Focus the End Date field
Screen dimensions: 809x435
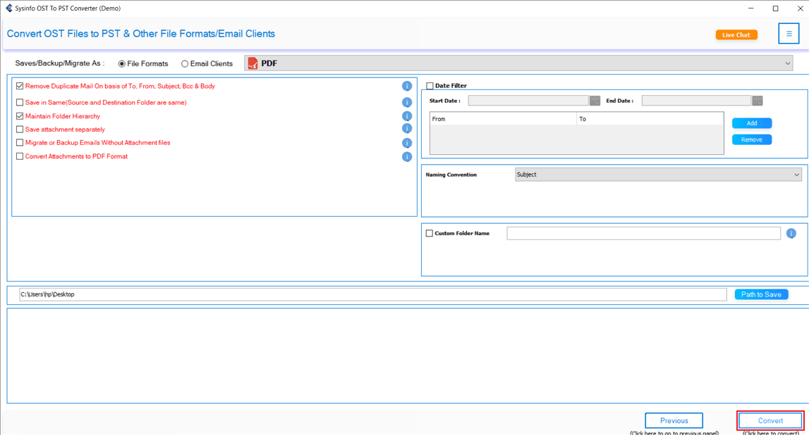point(696,101)
